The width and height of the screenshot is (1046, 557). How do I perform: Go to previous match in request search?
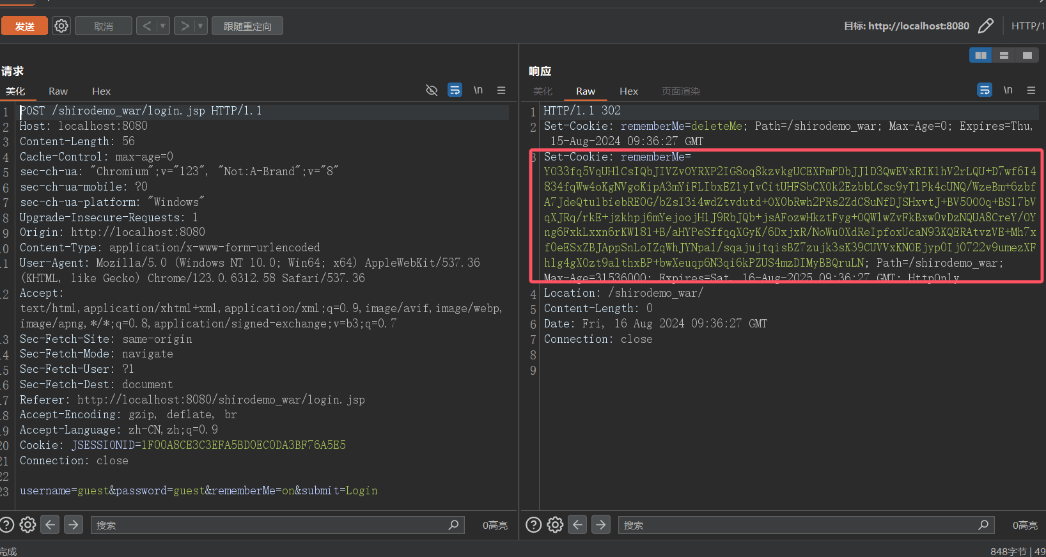[x=51, y=524]
